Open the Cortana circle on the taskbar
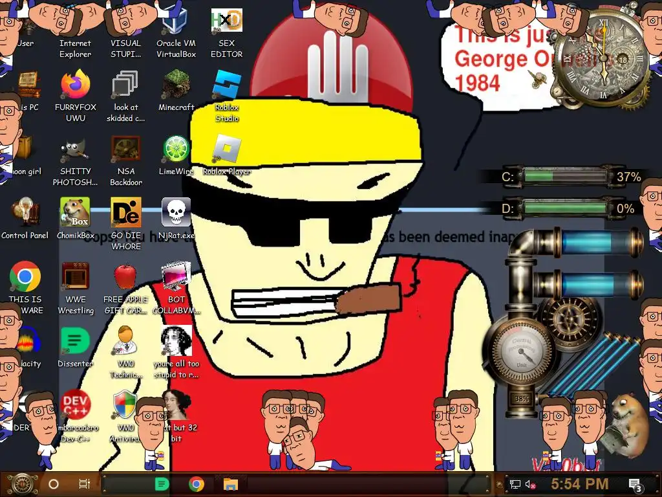 pyautogui.click(x=54, y=484)
